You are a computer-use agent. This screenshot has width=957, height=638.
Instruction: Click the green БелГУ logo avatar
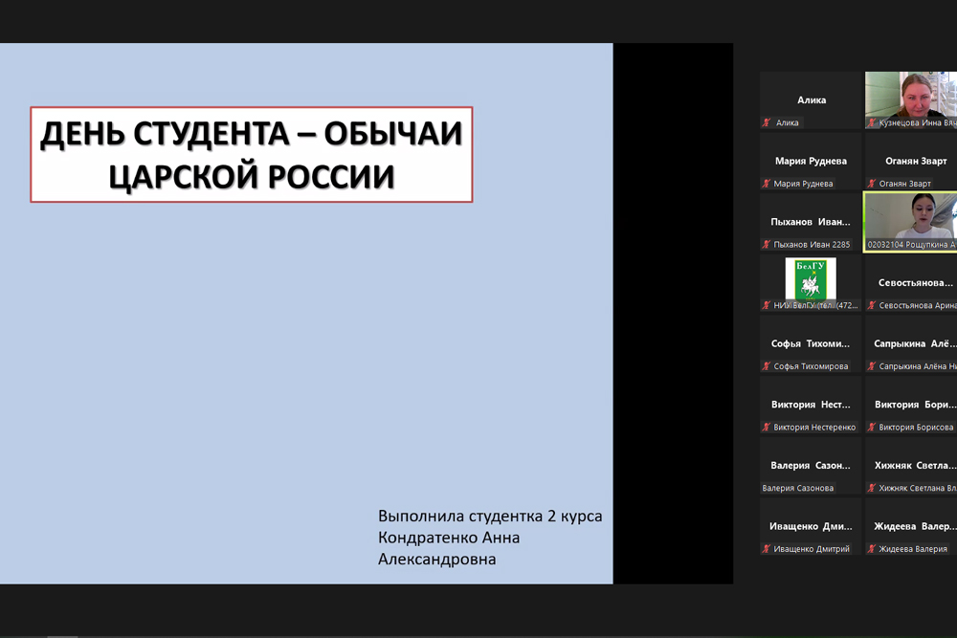pos(811,278)
